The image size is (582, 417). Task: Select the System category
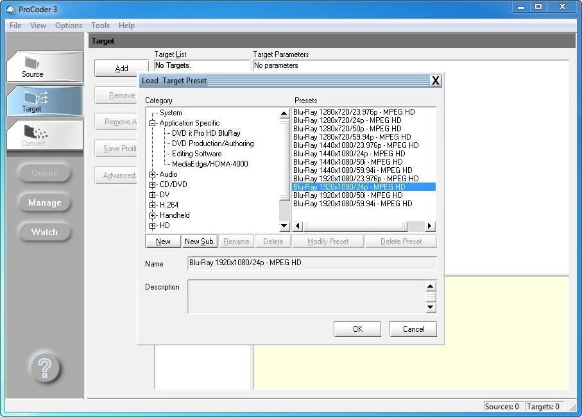(171, 113)
